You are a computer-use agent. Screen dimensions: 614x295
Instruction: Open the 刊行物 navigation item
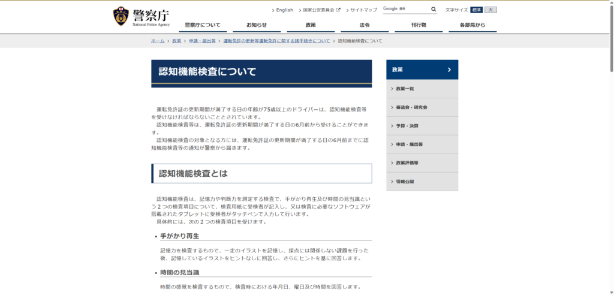(x=419, y=25)
